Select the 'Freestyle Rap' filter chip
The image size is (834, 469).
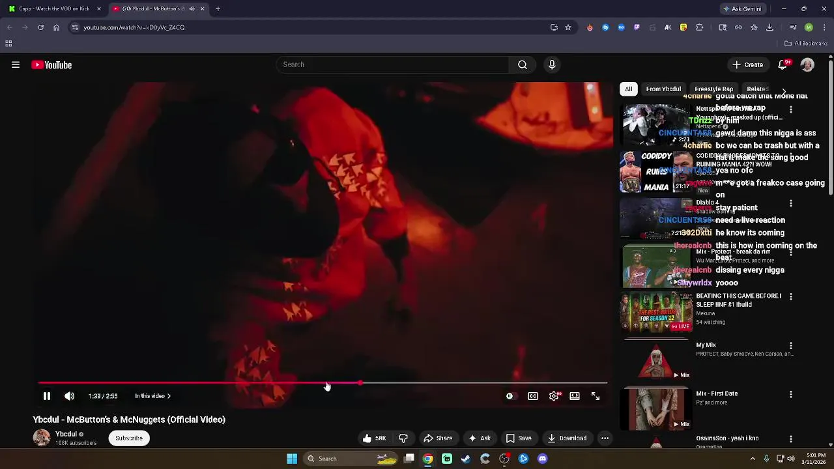713,89
